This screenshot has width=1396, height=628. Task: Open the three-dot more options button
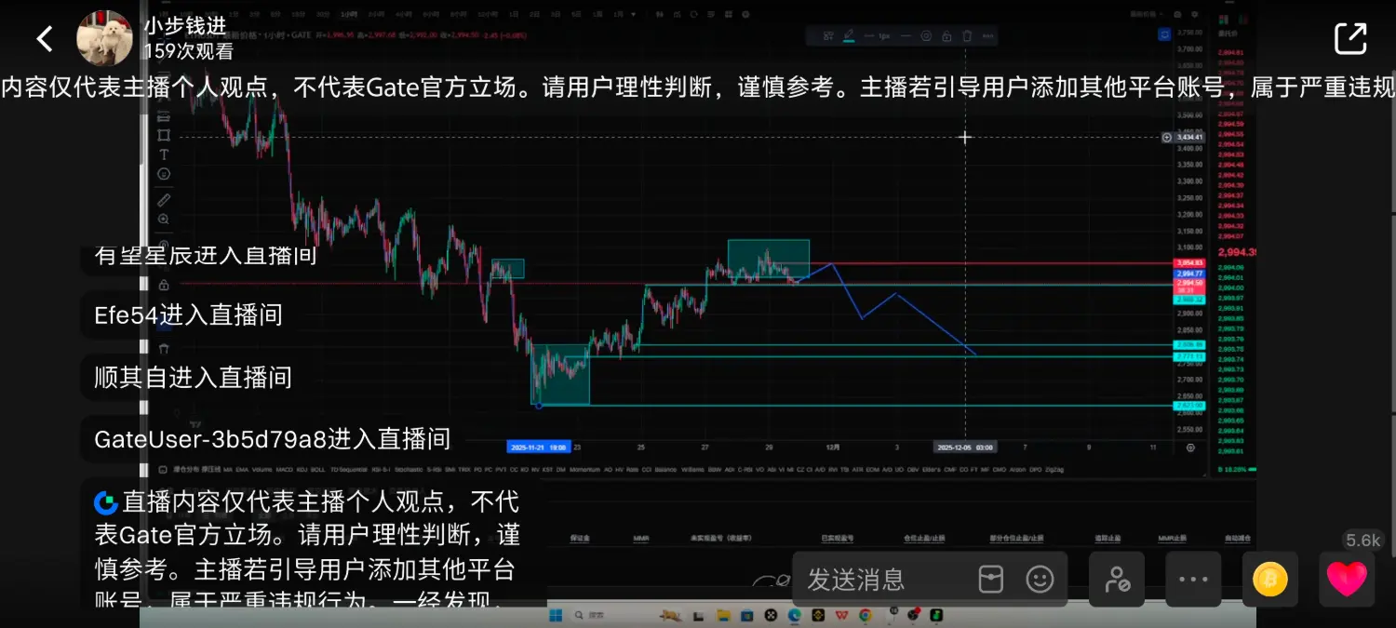[x=1193, y=580]
